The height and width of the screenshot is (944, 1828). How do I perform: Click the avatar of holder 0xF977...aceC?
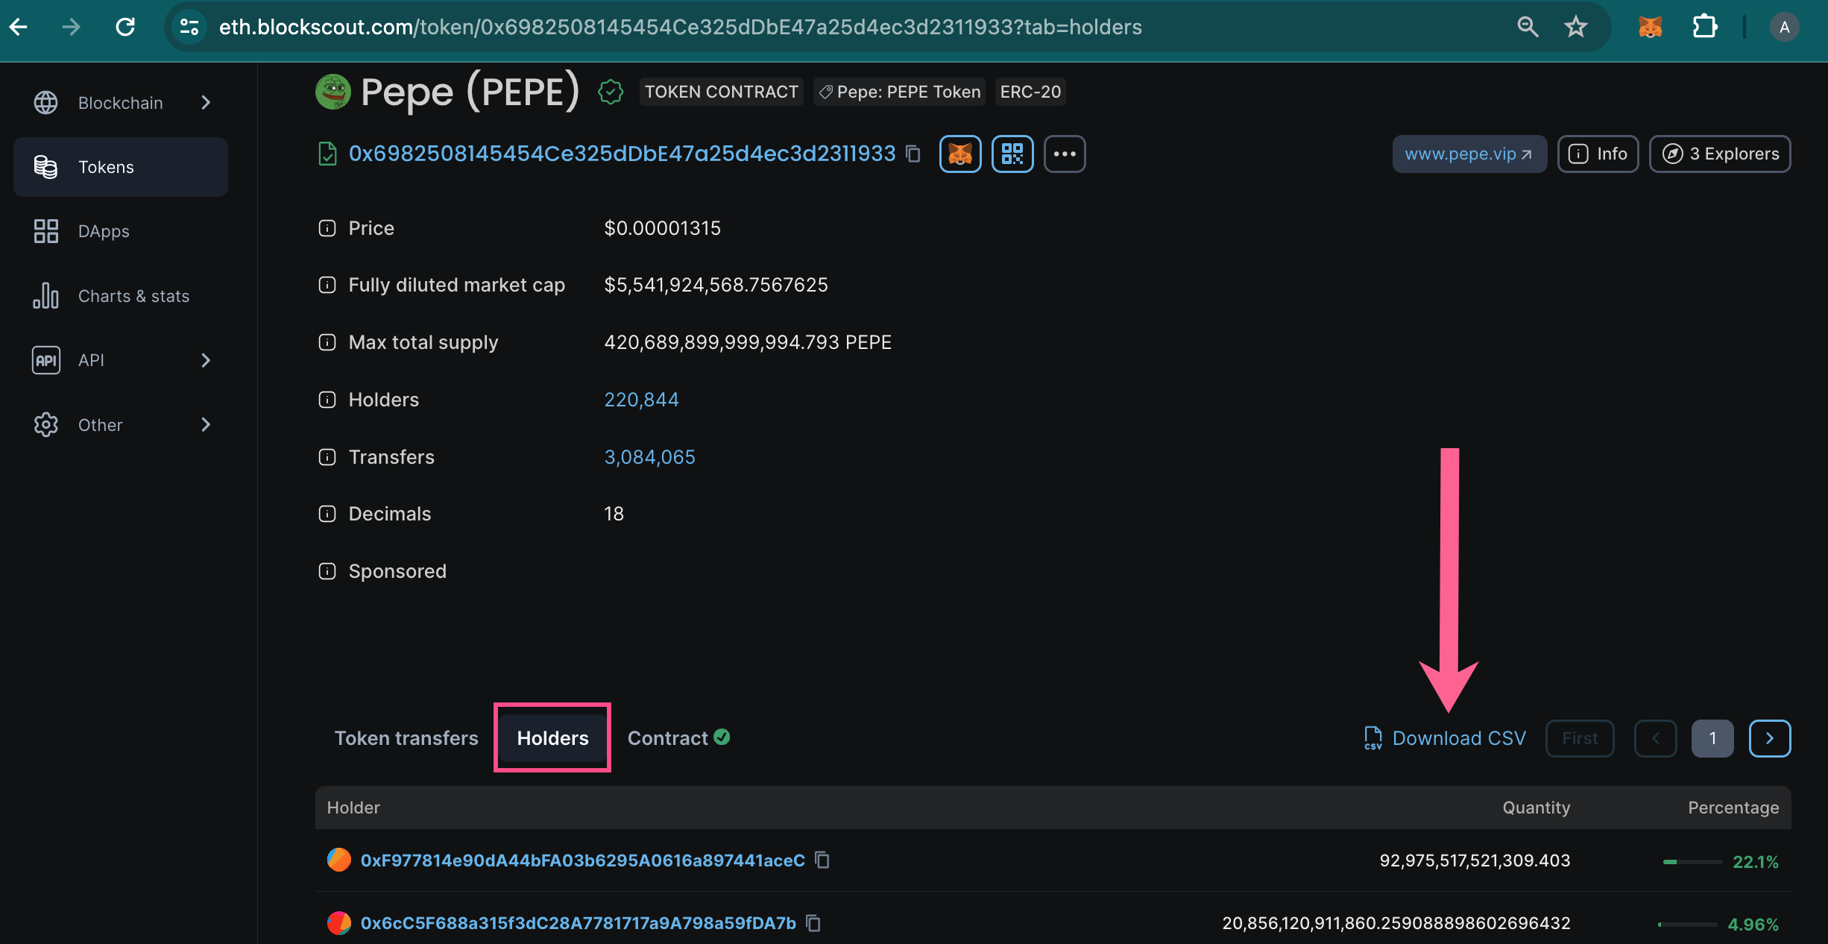pyautogui.click(x=339, y=860)
